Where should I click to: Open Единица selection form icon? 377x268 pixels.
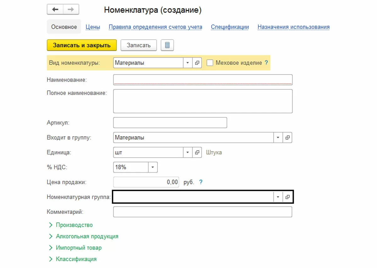pos(197,153)
